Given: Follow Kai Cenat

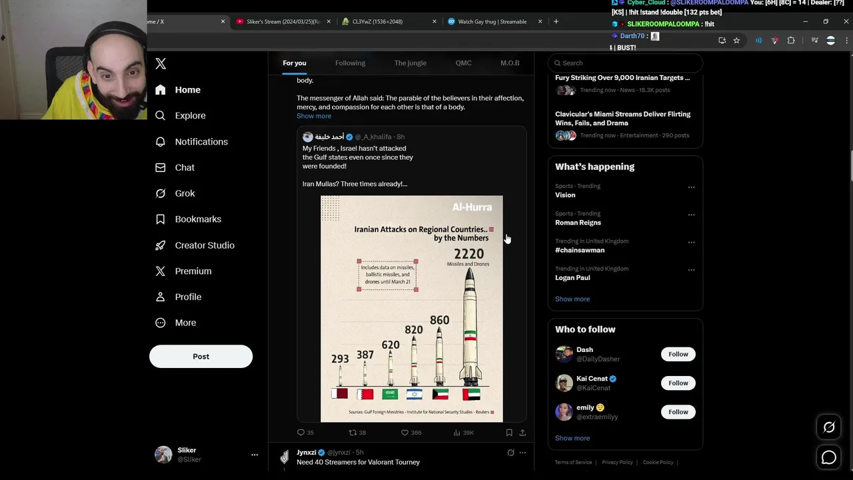Looking at the screenshot, I should click(x=678, y=383).
